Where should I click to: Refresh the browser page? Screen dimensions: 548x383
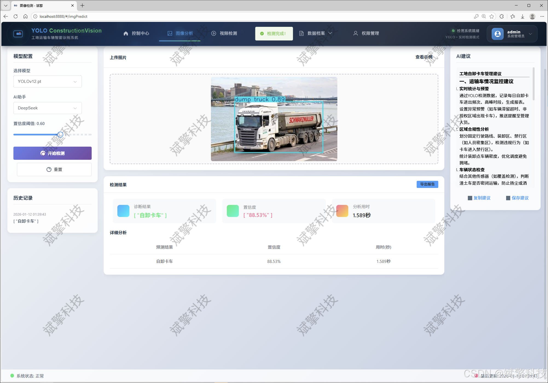(x=16, y=16)
